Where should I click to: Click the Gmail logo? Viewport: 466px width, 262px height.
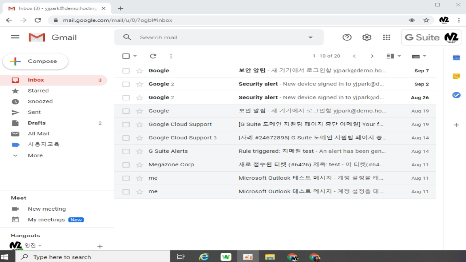[53, 37]
